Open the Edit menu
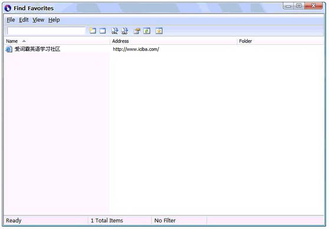Screen dimensions: 329x229 tap(24, 20)
